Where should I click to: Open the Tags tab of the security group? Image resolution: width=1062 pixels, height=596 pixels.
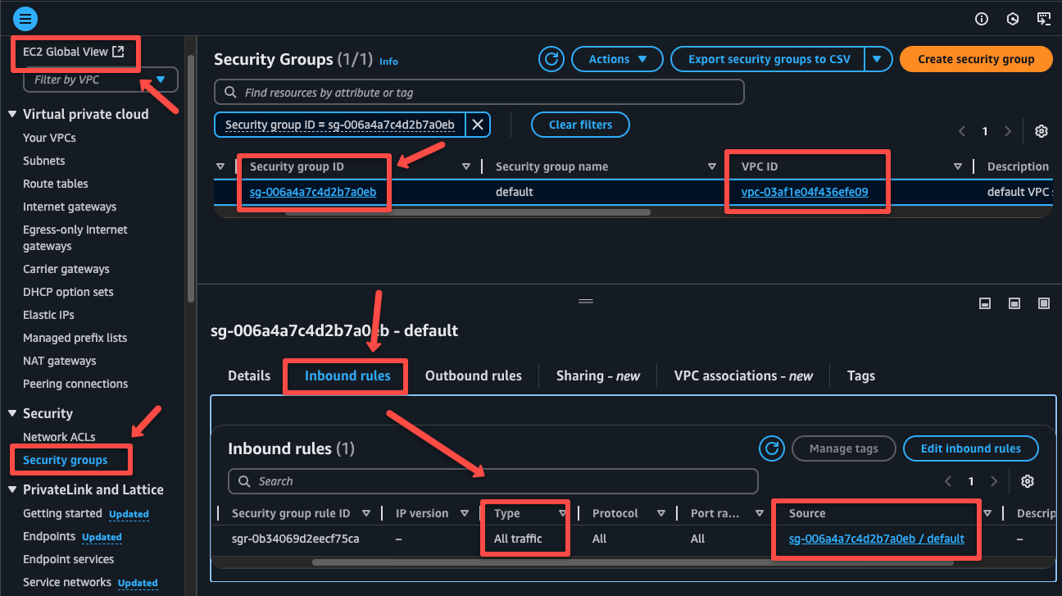point(860,375)
